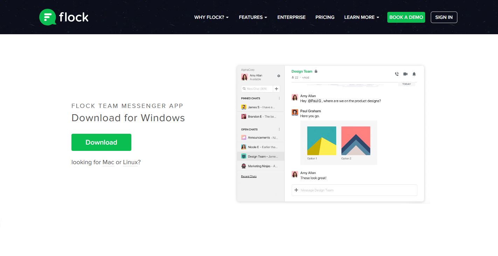
Task: Click the member count icon showing 22
Action: (x=293, y=78)
